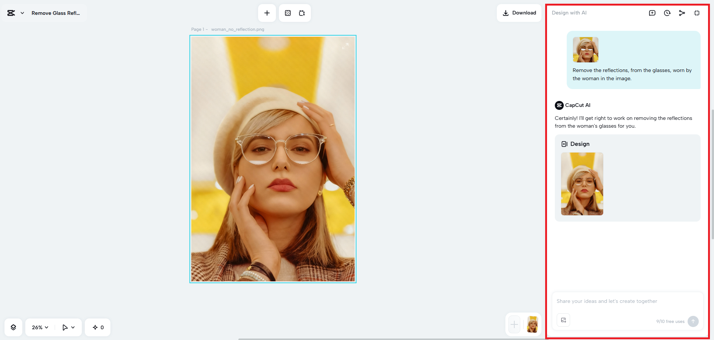This screenshot has width=714, height=340.
Task: Open a new chat in Design with AI
Action: click(x=652, y=13)
